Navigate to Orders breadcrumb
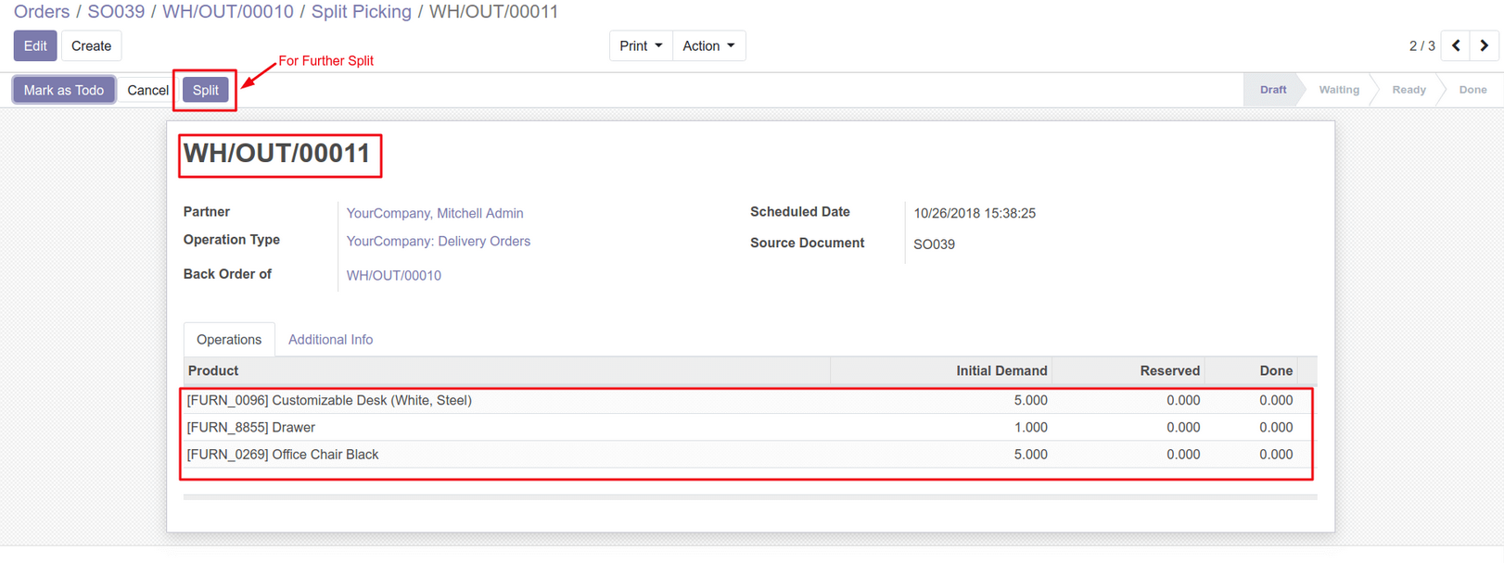 (42, 12)
